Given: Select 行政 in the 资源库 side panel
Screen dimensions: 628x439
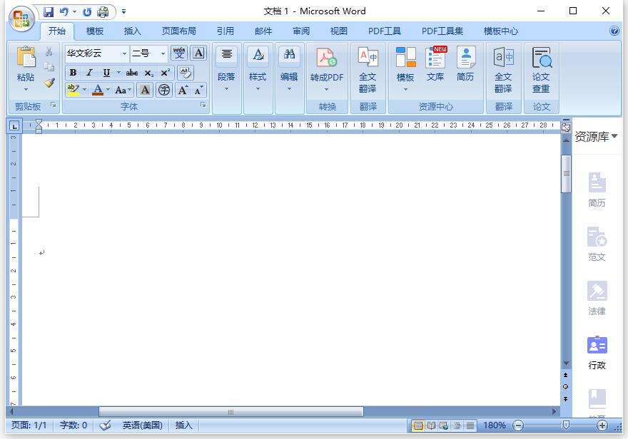Looking at the screenshot, I should [x=597, y=353].
